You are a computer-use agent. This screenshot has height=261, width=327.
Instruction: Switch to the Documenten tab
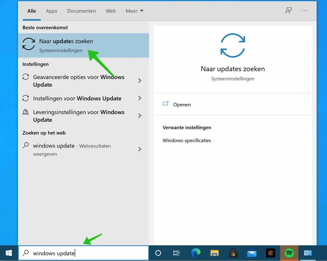[x=81, y=11]
